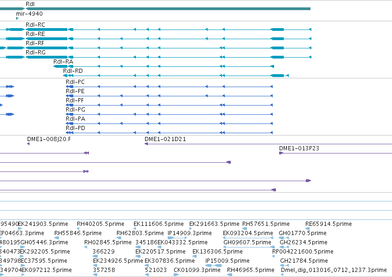Choose the GH26234.5prime feature label
Image resolution: width=392 pixels, height=277 pixels.
[304, 242]
